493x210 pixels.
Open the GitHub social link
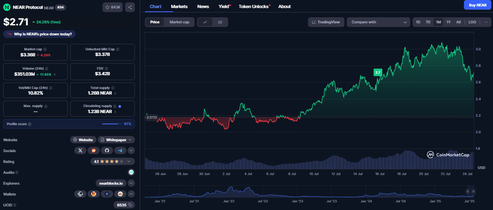[107, 150]
